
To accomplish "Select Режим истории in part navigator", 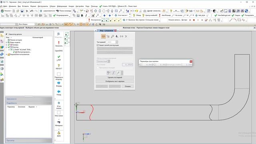I will 16,40.
